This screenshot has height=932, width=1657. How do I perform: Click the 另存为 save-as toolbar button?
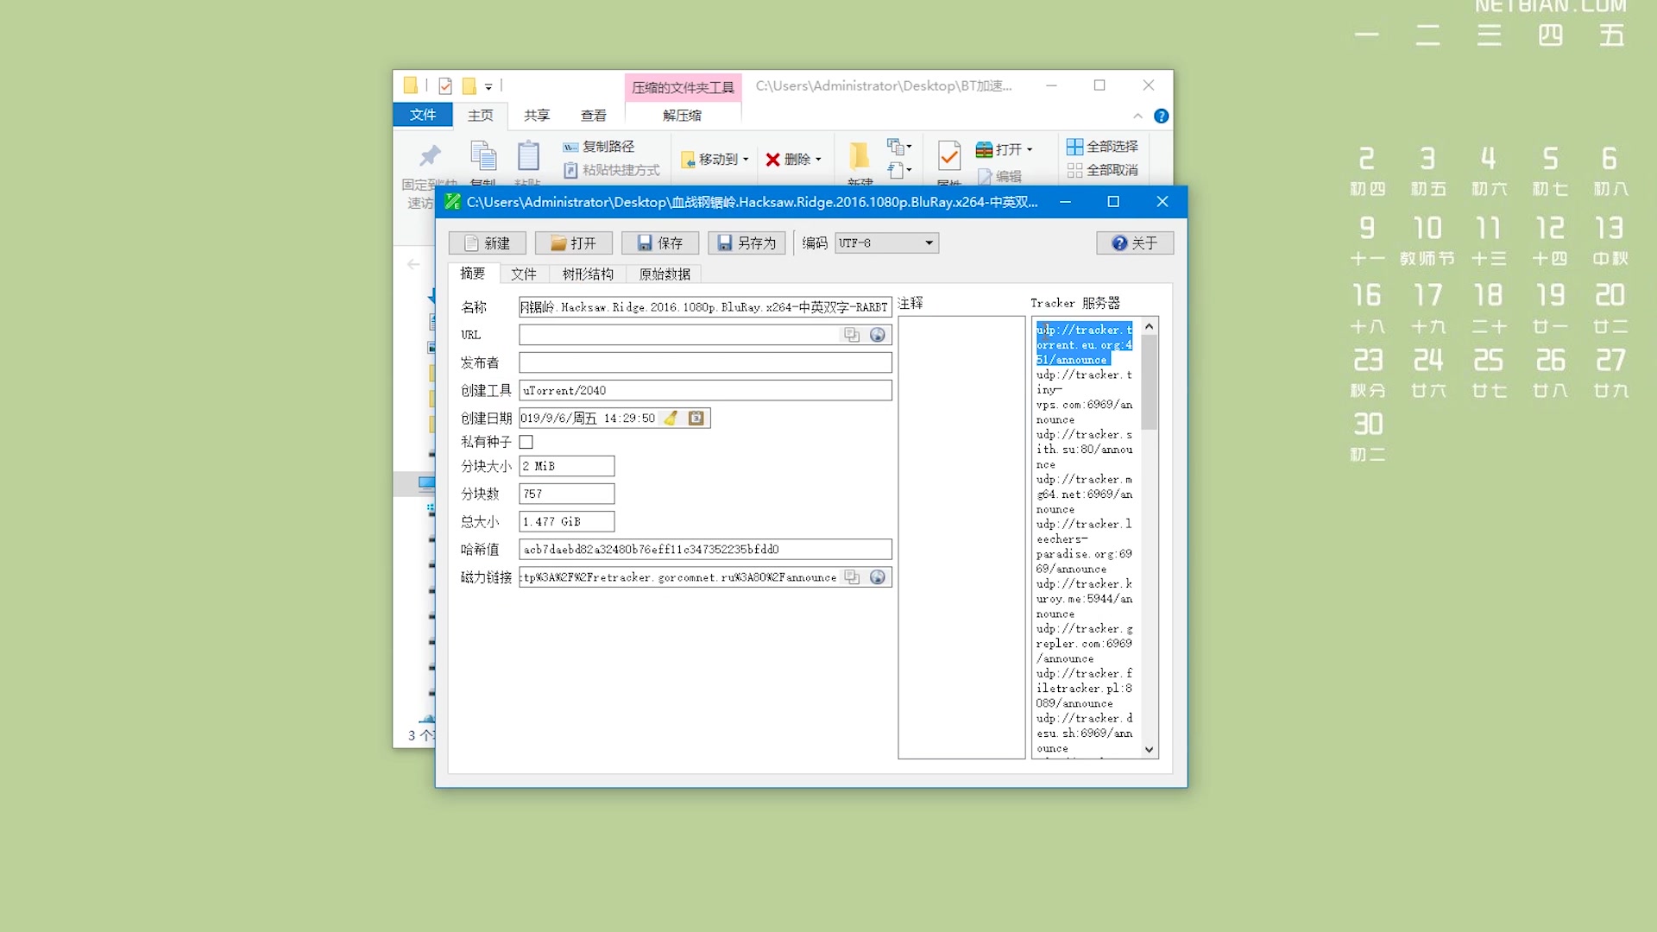[x=747, y=243]
